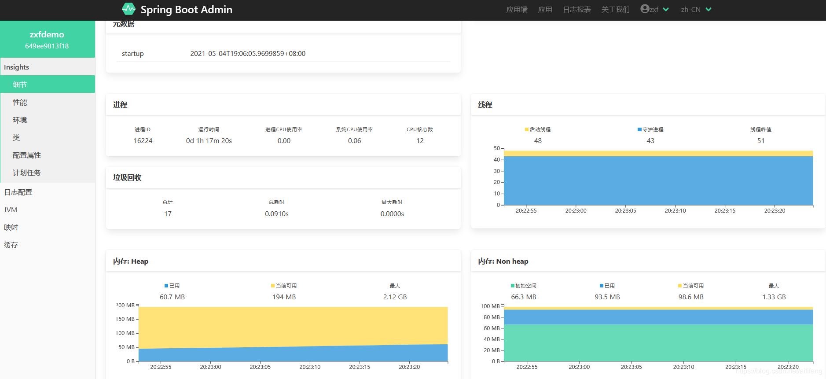
Task: Open the JVM sidebar section
Action: point(11,210)
